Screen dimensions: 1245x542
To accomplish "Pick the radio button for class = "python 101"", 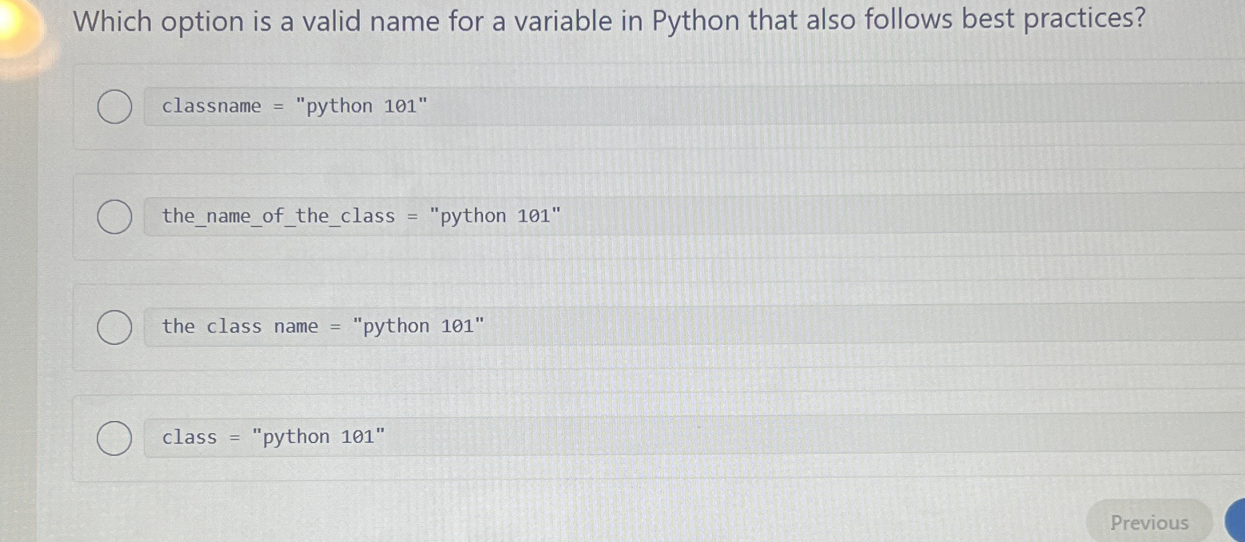I will click(x=114, y=438).
